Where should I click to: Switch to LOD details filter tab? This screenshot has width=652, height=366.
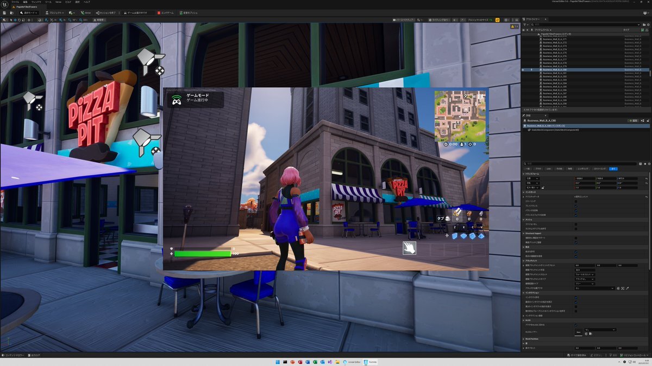(x=549, y=169)
